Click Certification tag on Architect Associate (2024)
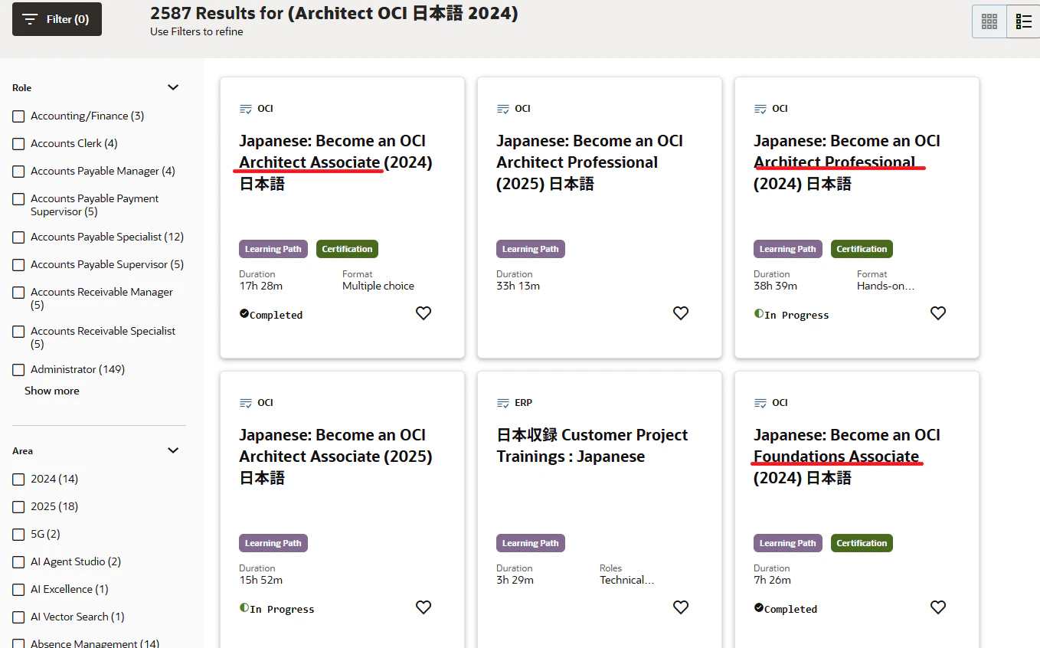 tap(347, 249)
